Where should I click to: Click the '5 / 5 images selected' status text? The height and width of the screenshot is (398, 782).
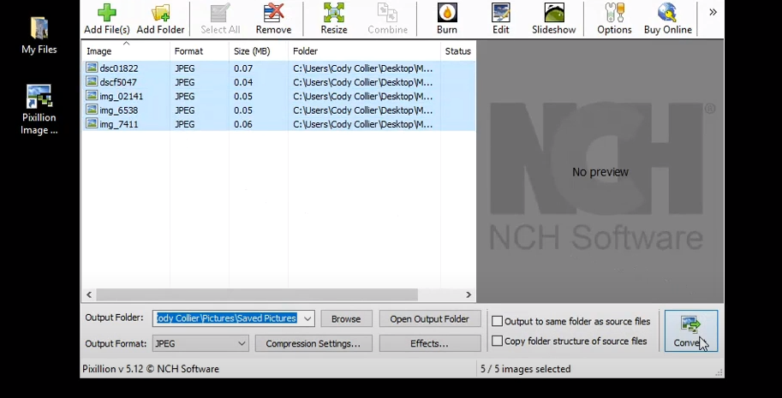pos(526,369)
